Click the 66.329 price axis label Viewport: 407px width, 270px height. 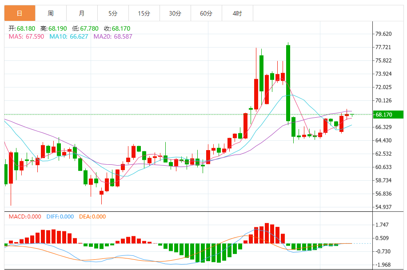[x=383, y=127]
